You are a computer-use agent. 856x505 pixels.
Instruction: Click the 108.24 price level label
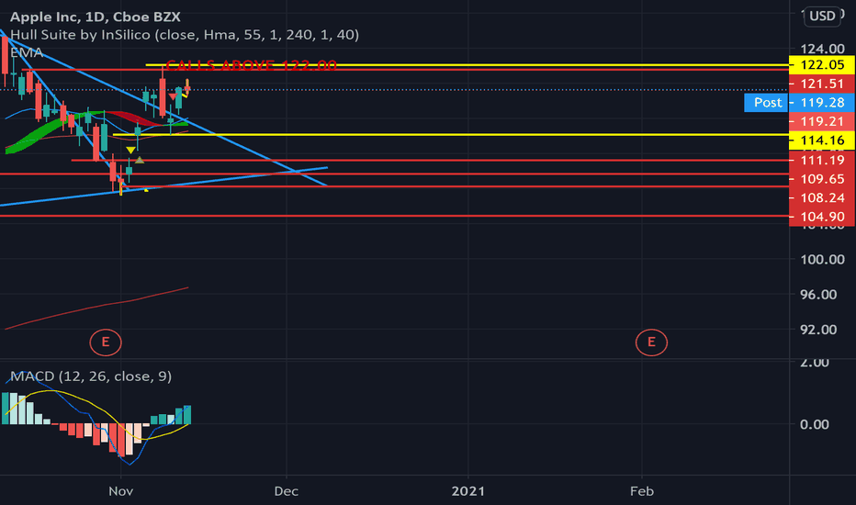822,197
